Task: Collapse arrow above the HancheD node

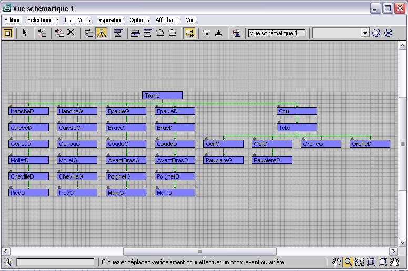Action: click(x=11, y=106)
